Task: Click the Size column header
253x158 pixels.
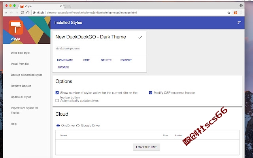Action: point(165,135)
